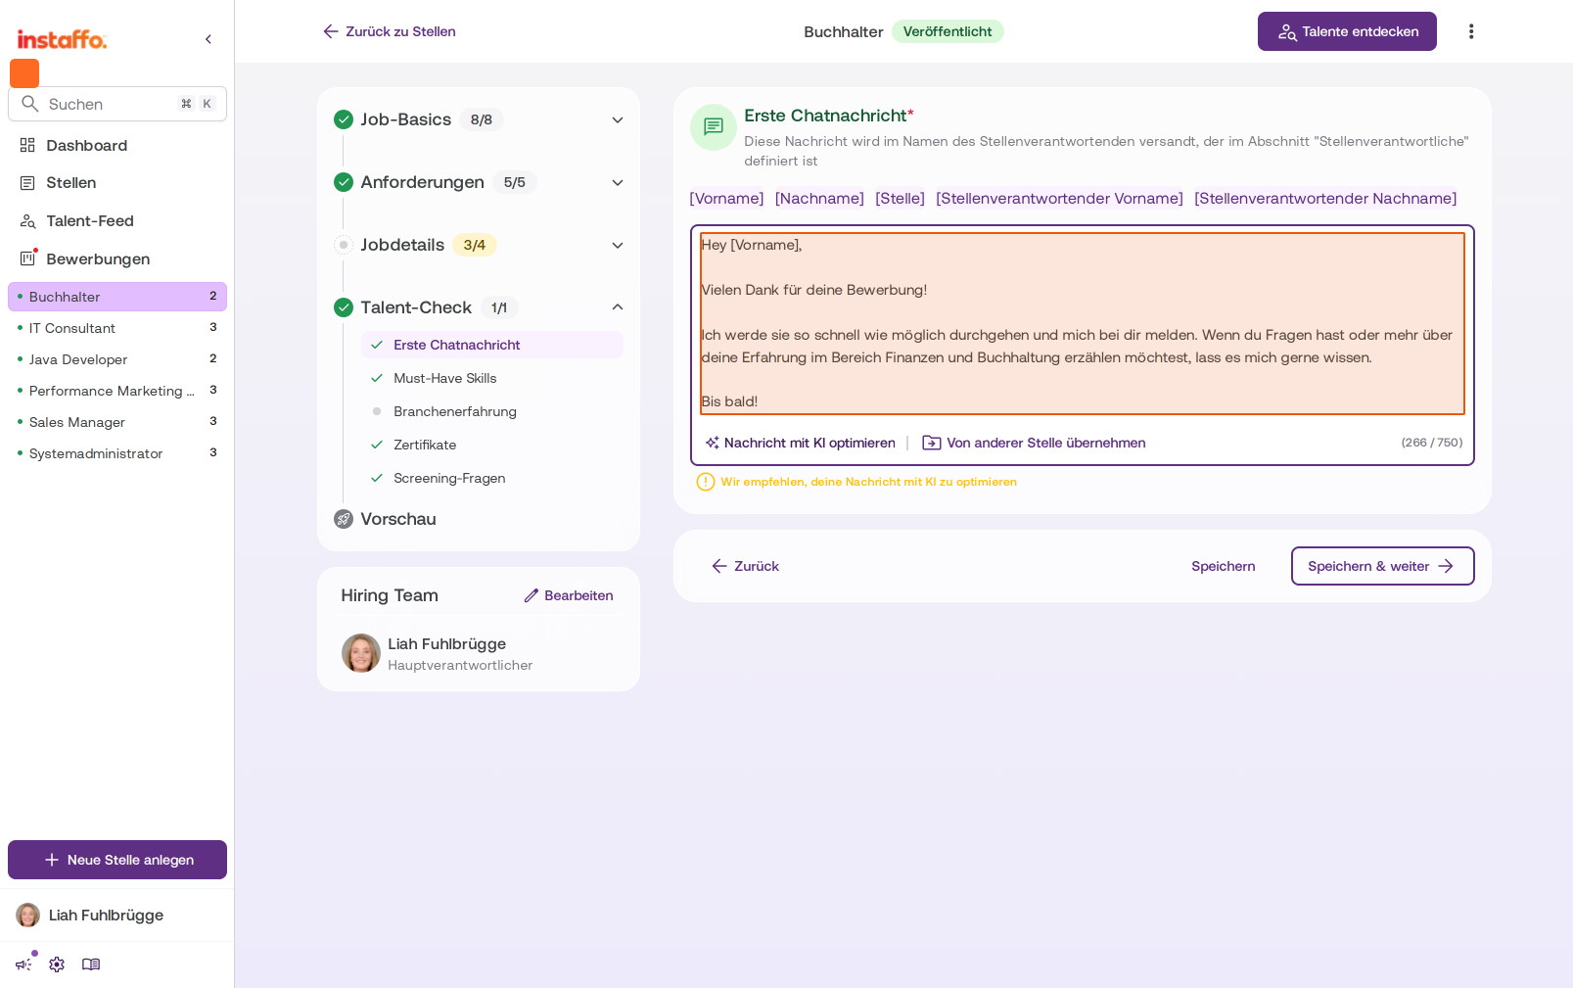This screenshot has height=988, width=1573.
Task: Open settings gear icon in sidebar footer
Action: click(x=57, y=964)
